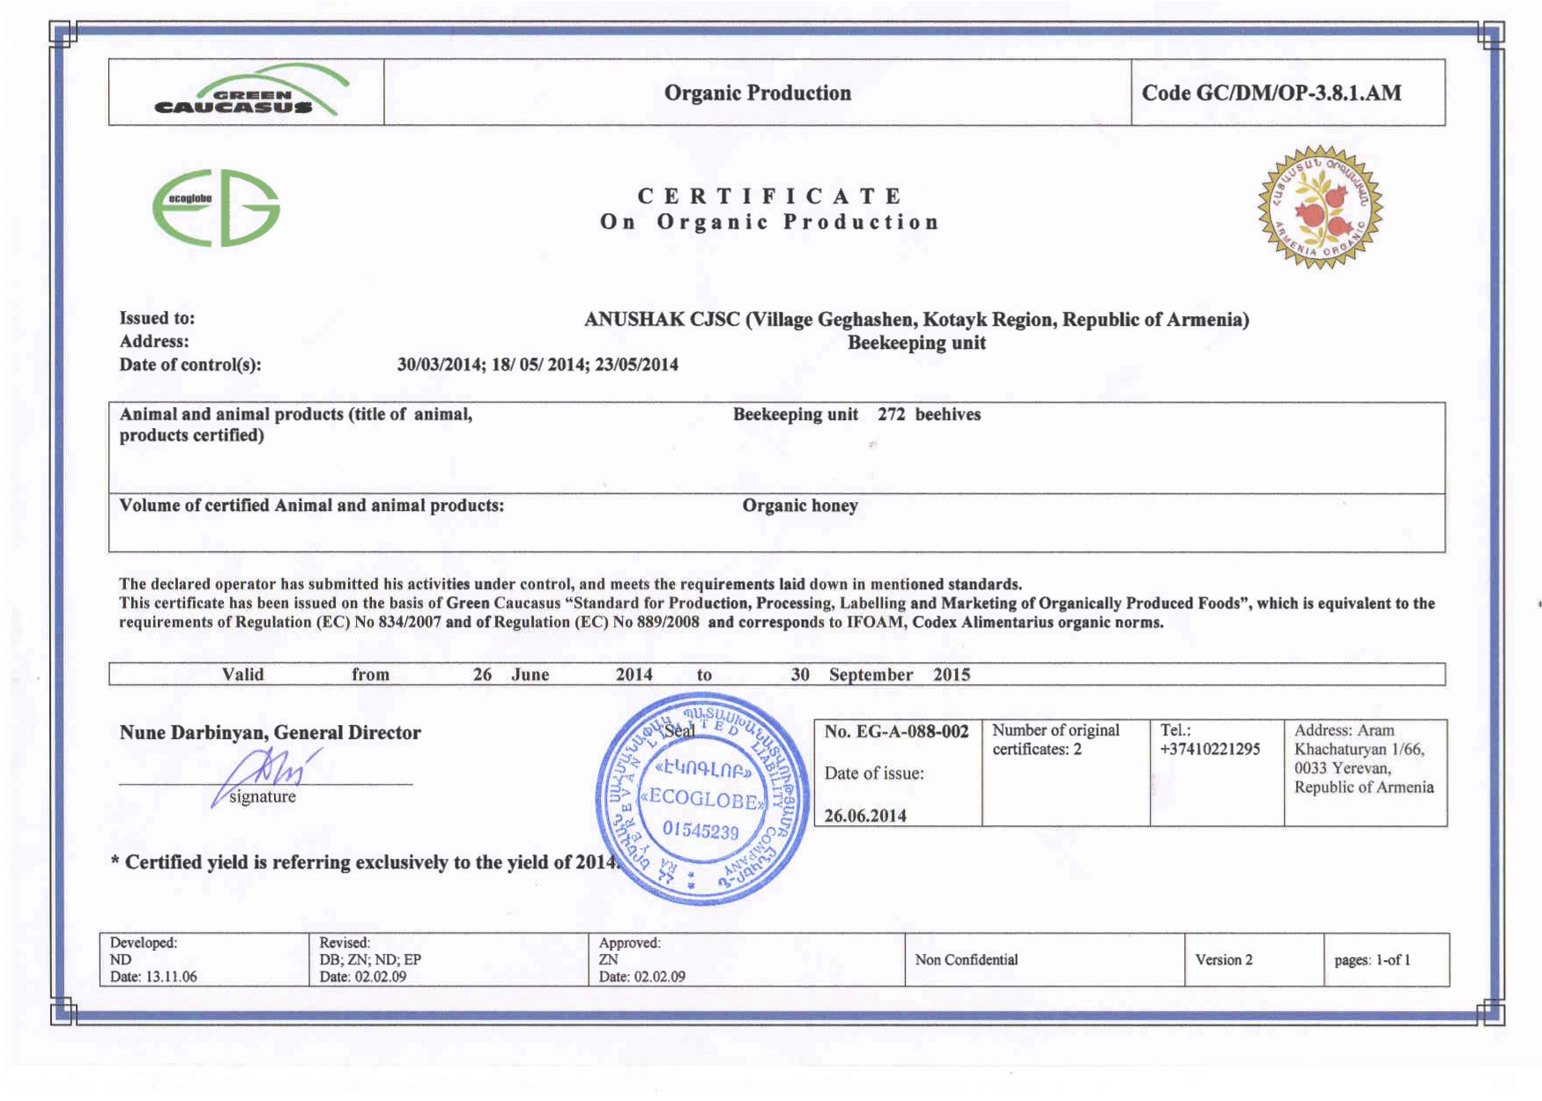The width and height of the screenshot is (1542, 1101).
Task: Click the 'Issued to:' label
Action: point(157,318)
